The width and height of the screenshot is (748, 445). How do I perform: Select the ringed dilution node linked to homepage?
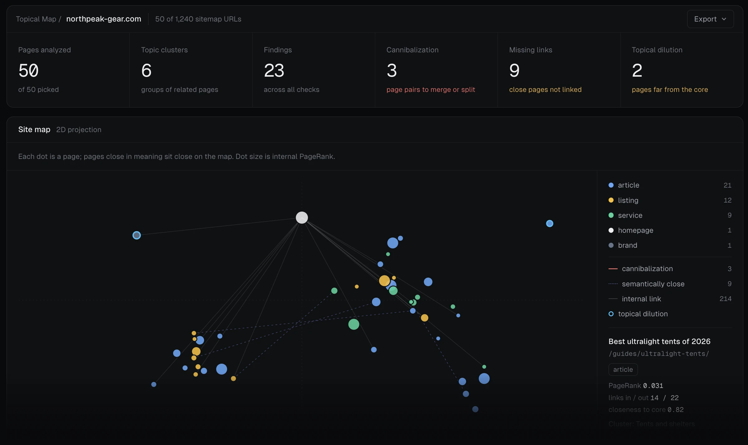pyautogui.click(x=137, y=235)
